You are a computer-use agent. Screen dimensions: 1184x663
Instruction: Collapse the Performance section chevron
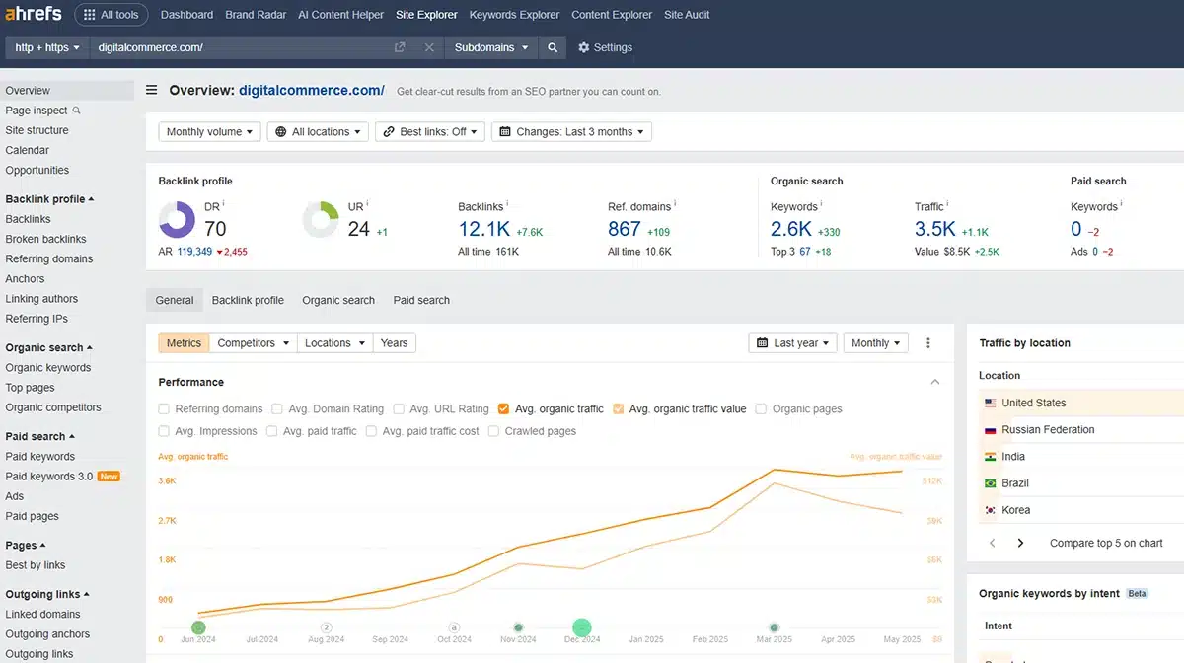tap(935, 382)
